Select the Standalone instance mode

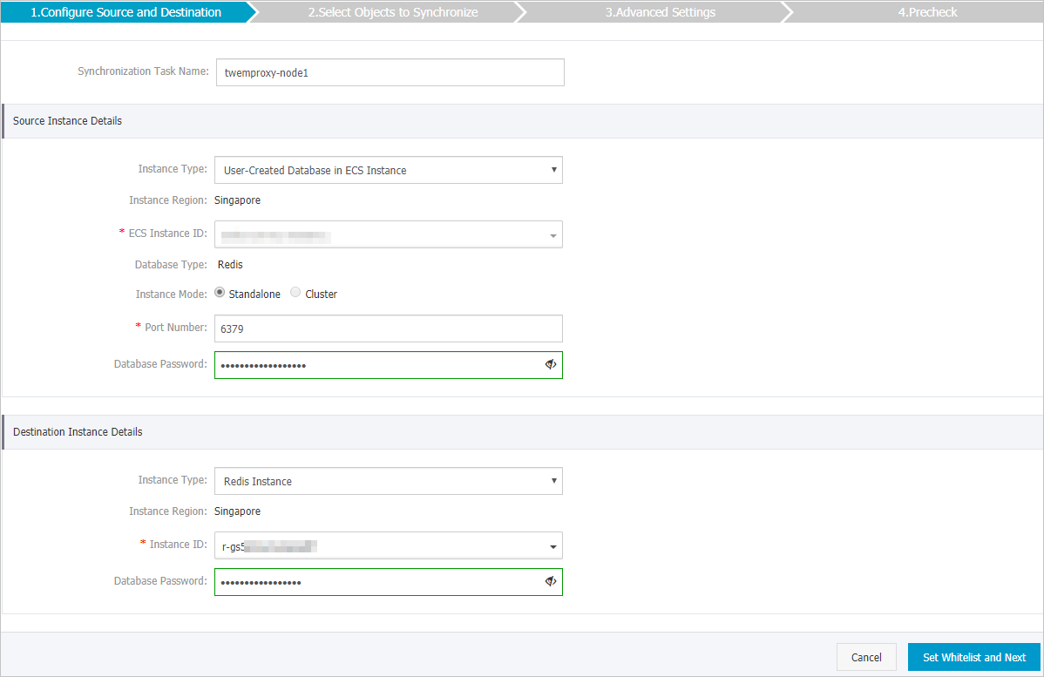tap(220, 291)
